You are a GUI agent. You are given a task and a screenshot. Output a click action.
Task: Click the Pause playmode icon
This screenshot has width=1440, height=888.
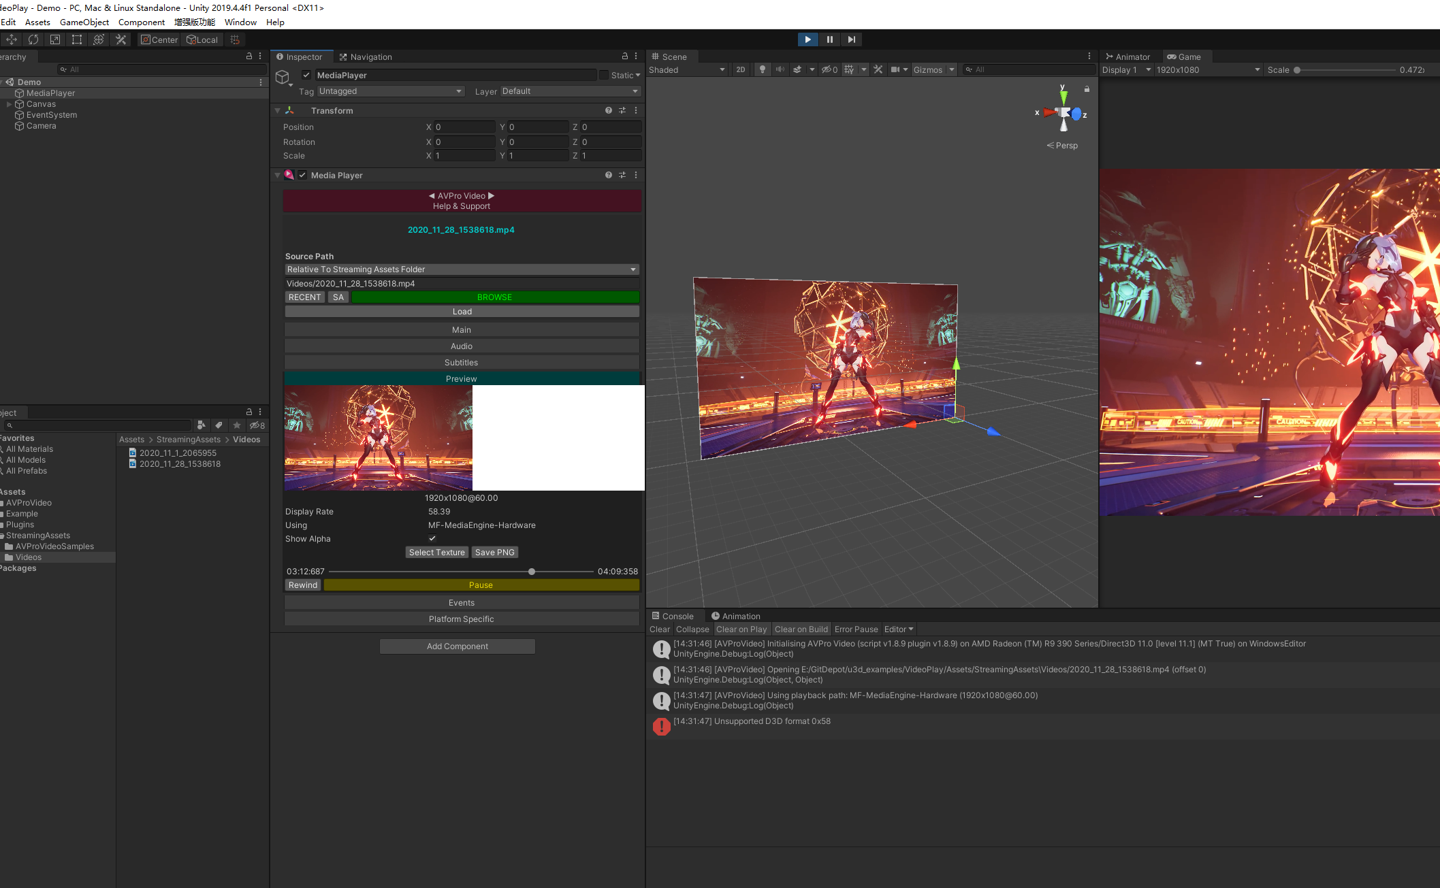(x=829, y=39)
